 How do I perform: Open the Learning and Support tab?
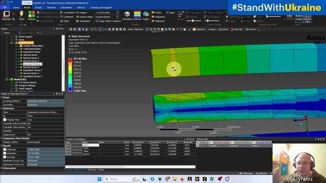101,8
